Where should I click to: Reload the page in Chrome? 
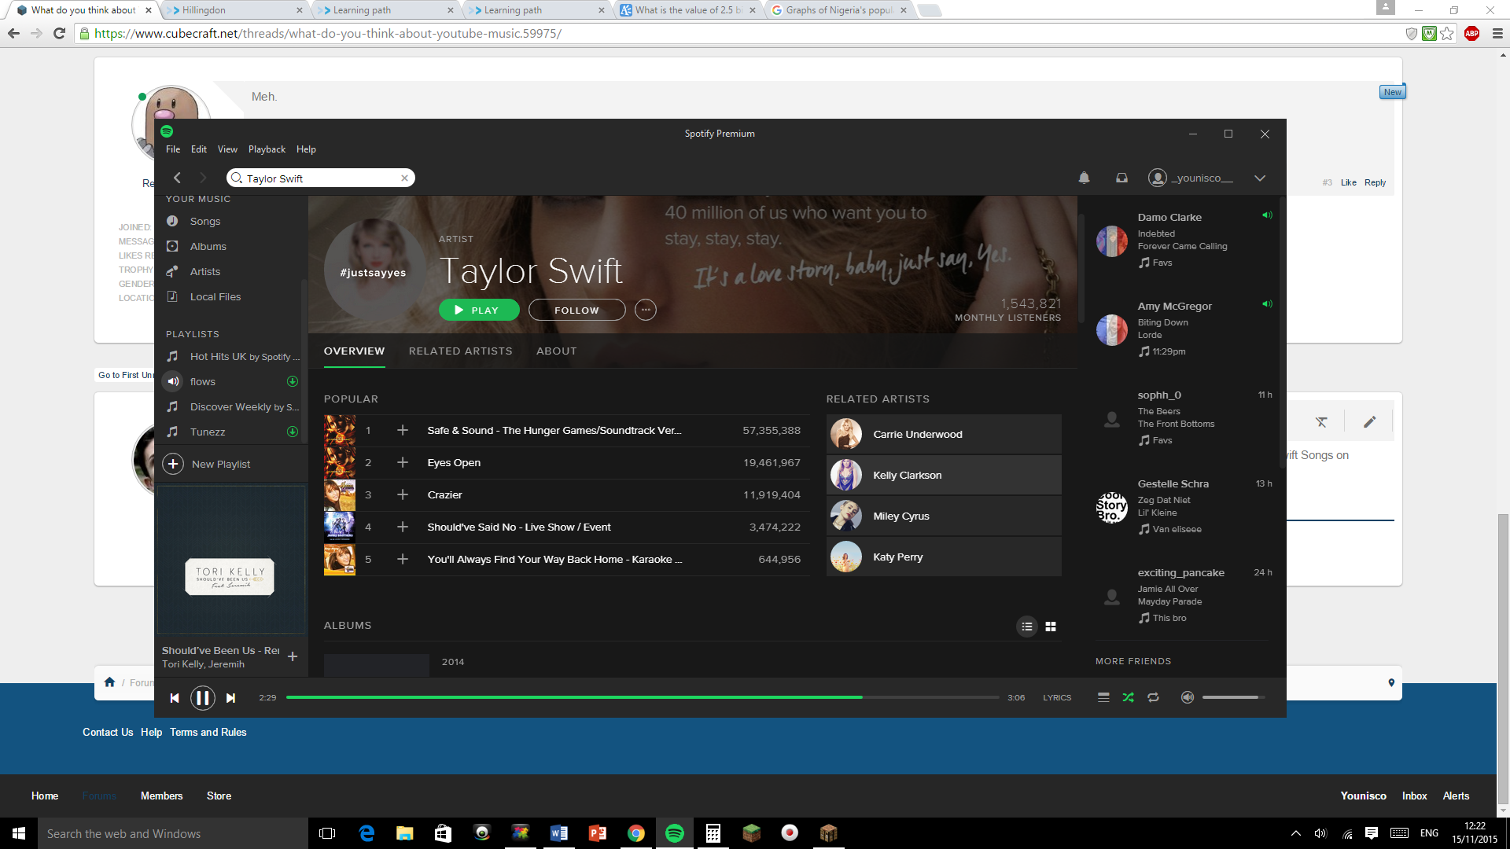tap(59, 33)
